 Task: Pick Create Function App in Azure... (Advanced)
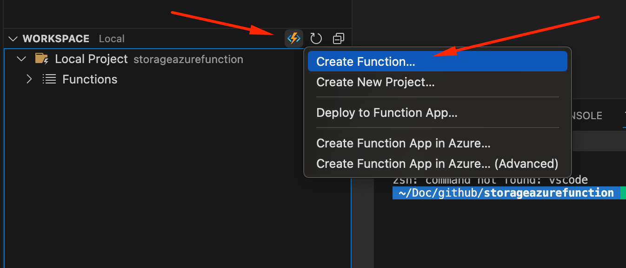438,164
